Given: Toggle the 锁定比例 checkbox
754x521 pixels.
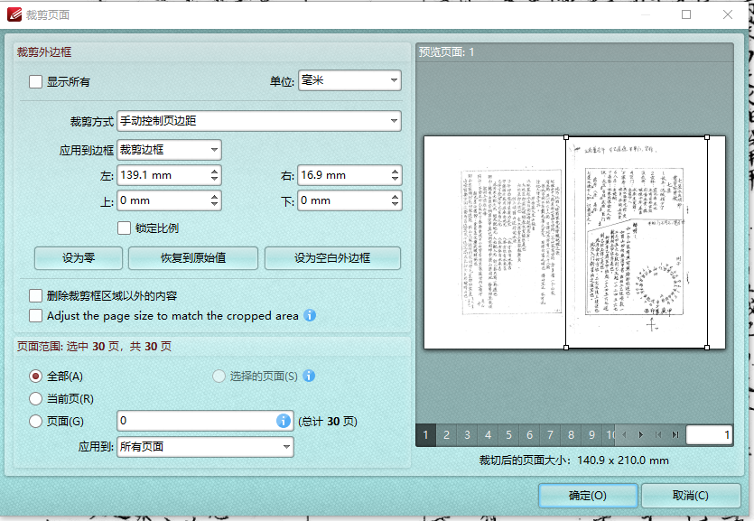Looking at the screenshot, I should (125, 227).
